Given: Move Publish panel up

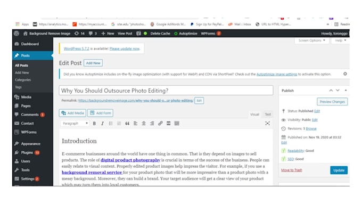Looking at the screenshot, I should [x=331, y=91].
